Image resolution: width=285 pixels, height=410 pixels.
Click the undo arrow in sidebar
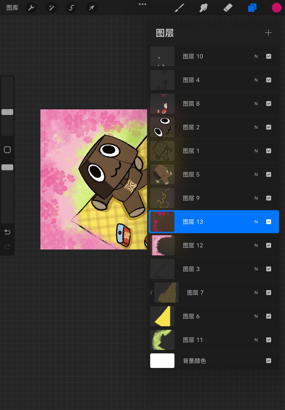pos(7,232)
